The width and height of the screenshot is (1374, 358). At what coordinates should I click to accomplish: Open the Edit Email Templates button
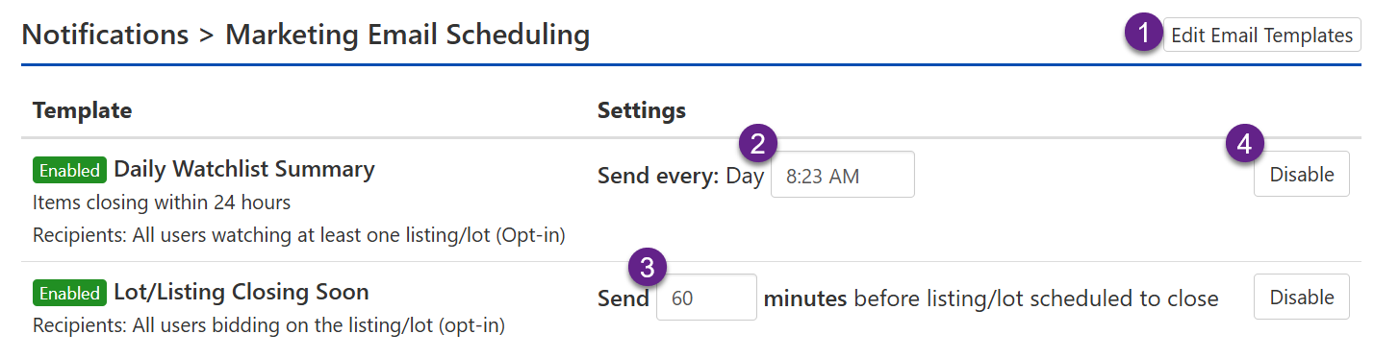click(1262, 36)
